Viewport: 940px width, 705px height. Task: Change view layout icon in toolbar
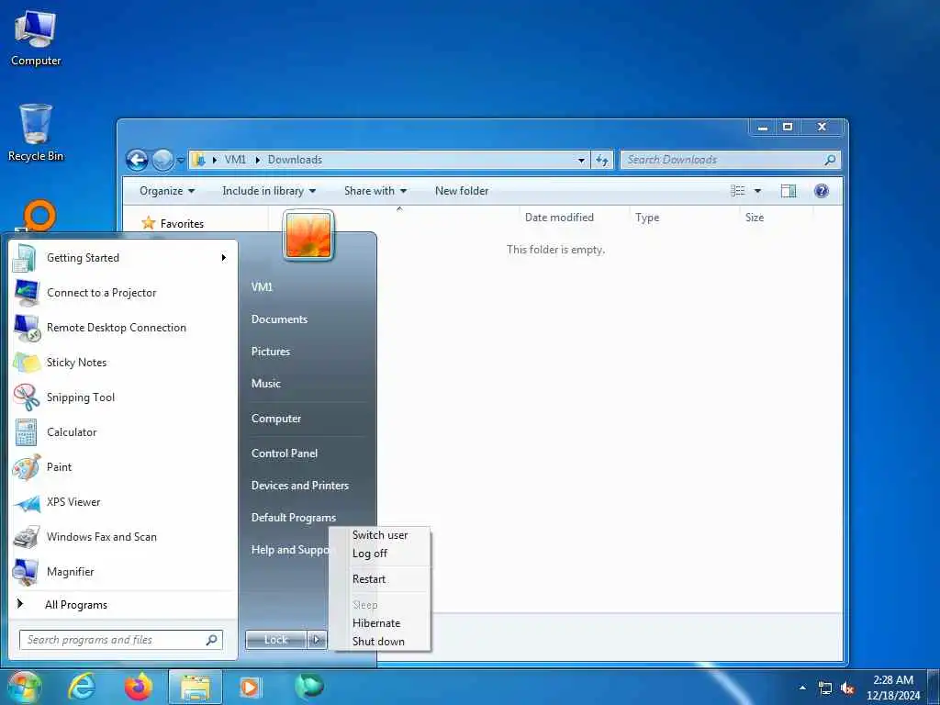738,191
